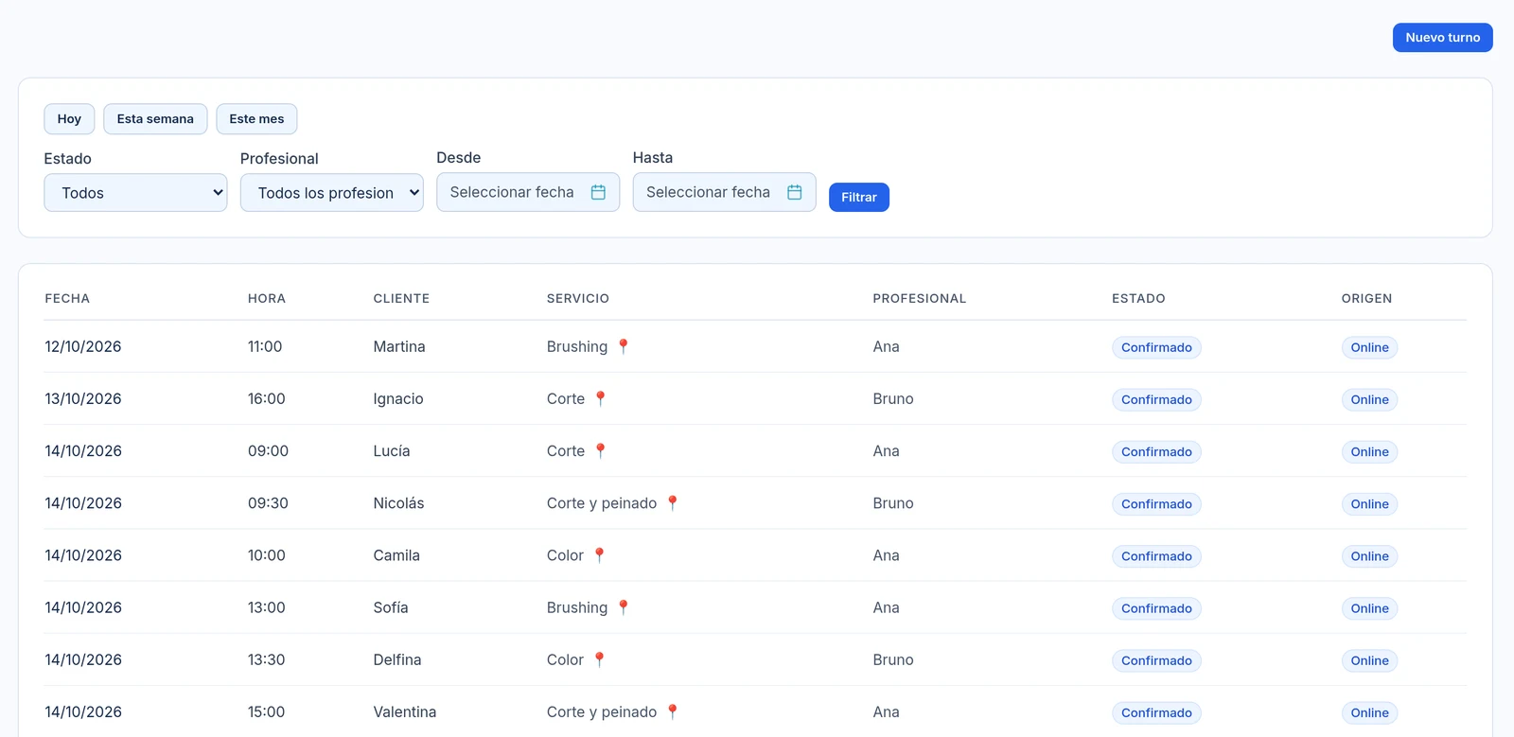Focus the Desde date input field
1514x737 pixels.
pyautogui.click(x=528, y=192)
